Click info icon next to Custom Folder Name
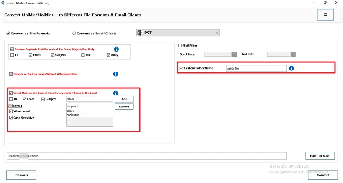This screenshot has height=183, width=343. click(x=291, y=68)
